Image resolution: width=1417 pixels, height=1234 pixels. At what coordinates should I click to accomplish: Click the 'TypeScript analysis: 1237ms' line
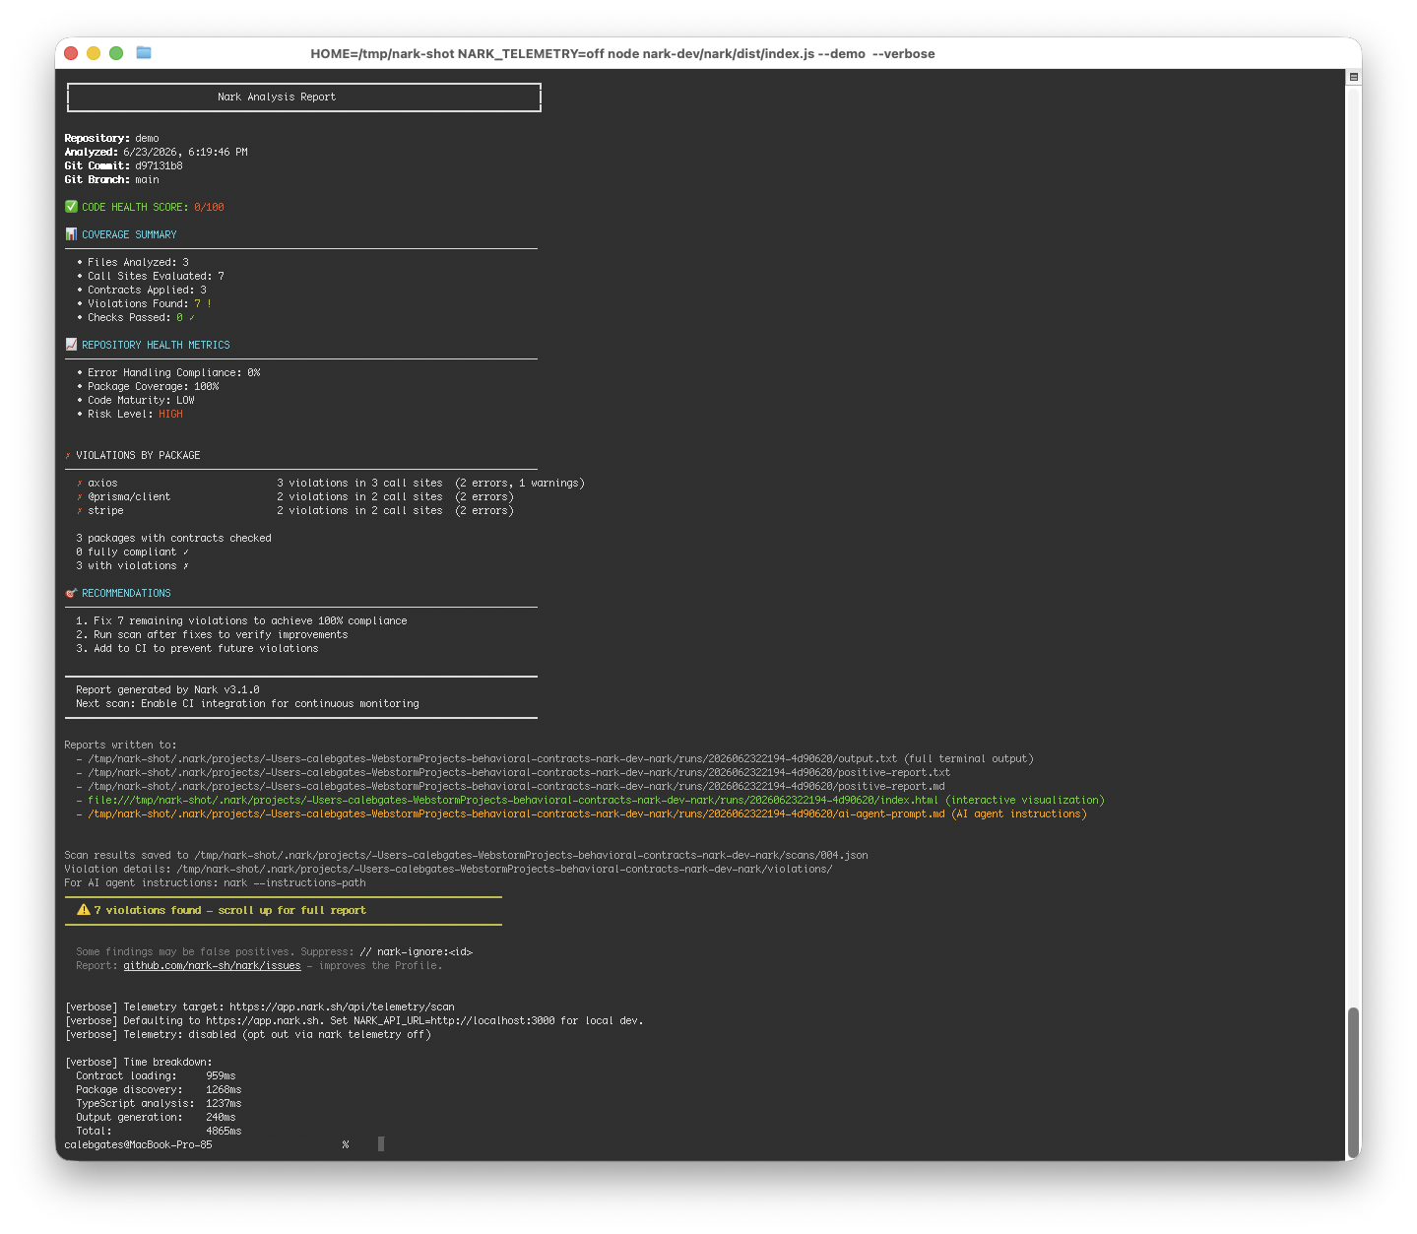159,1104
